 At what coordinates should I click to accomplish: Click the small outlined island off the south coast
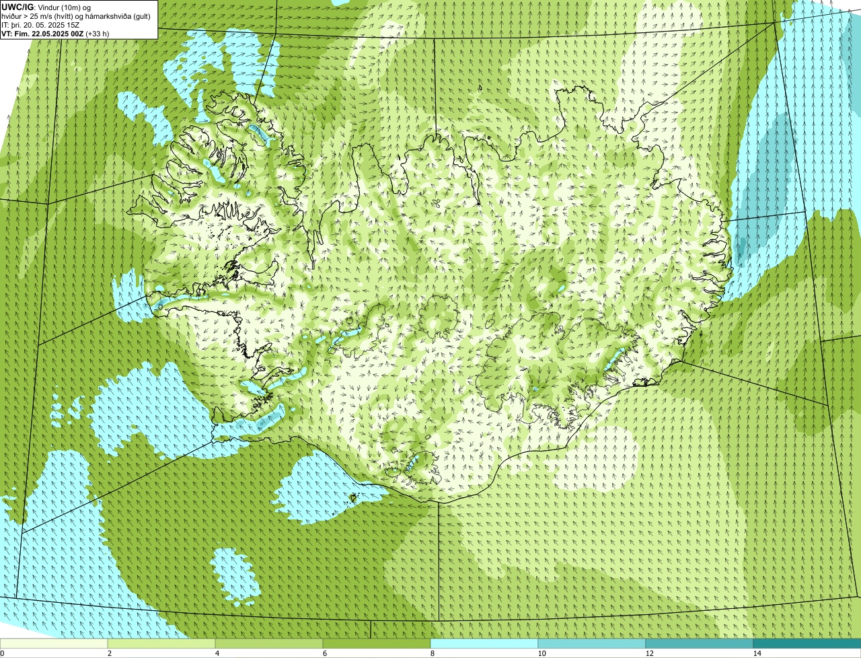point(352,498)
